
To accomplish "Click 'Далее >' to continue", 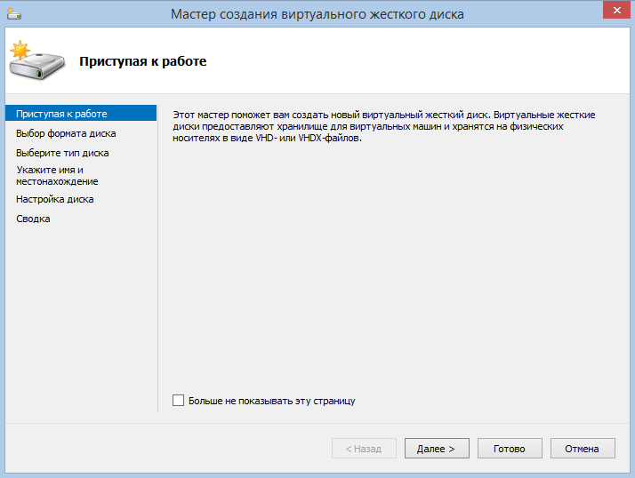I will pyautogui.click(x=436, y=449).
